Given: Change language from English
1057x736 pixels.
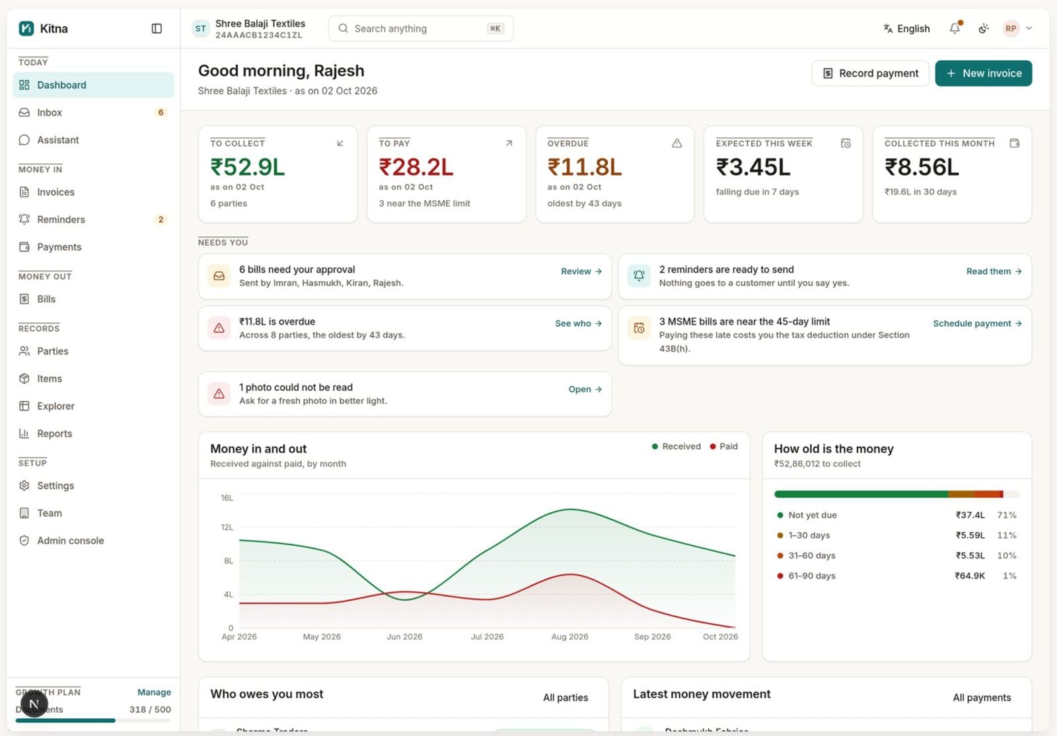Looking at the screenshot, I should [906, 28].
